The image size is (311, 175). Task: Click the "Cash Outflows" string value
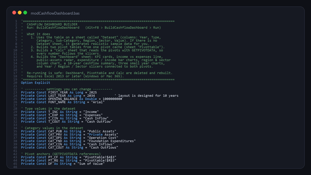pyautogui.click(x=104, y=148)
